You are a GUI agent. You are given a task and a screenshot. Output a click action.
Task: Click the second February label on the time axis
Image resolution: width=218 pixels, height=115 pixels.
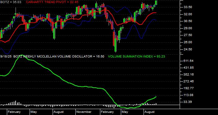(x=107, y=112)
